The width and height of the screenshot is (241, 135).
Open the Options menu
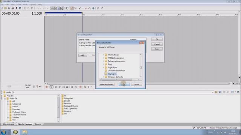(33, 4)
